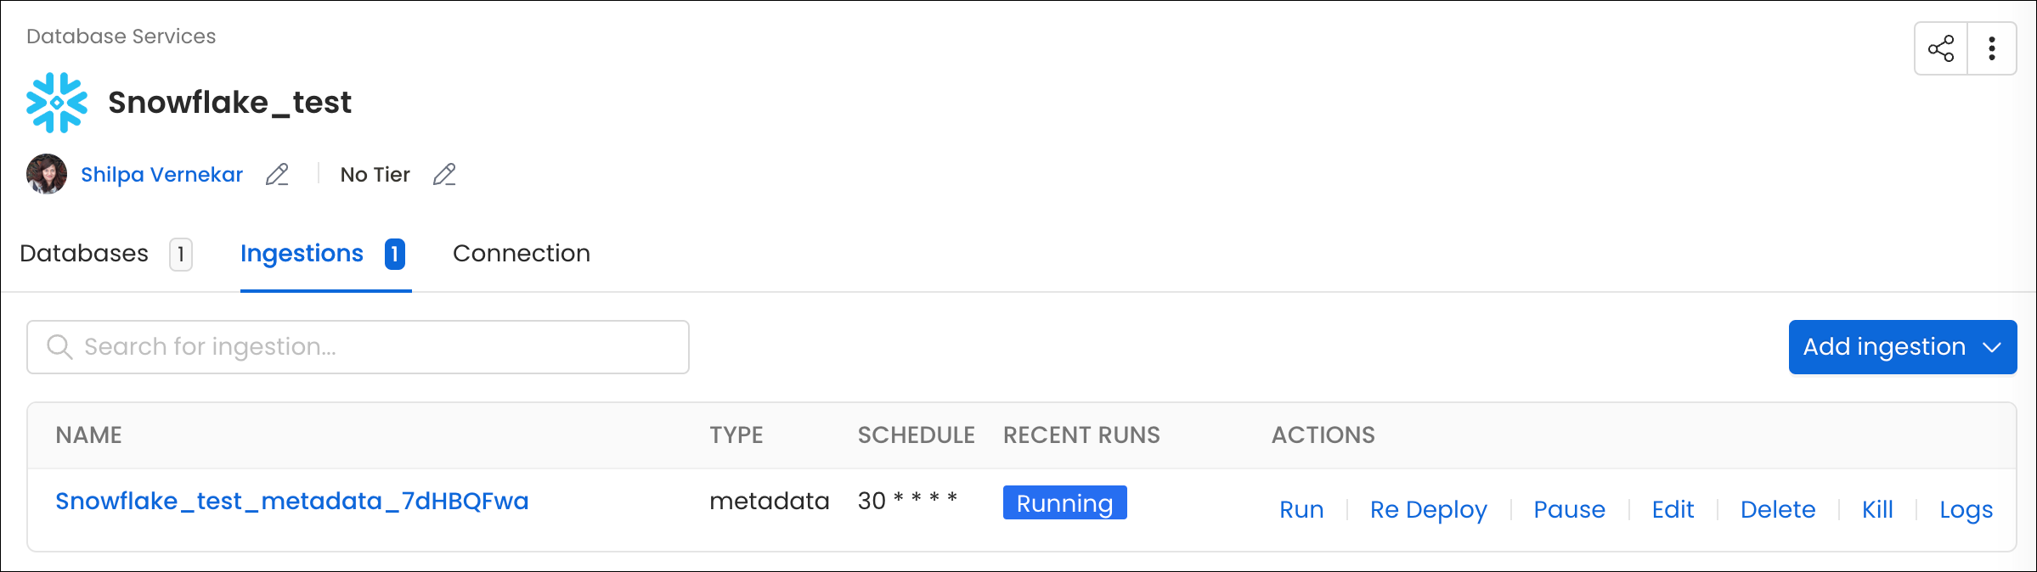
Task: Select the Ingestions tab
Action: tap(302, 254)
